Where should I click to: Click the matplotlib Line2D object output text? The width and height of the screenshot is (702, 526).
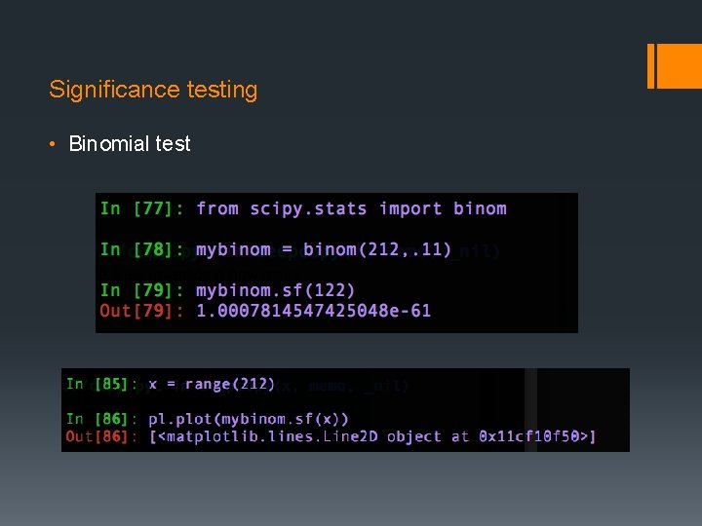coord(371,436)
